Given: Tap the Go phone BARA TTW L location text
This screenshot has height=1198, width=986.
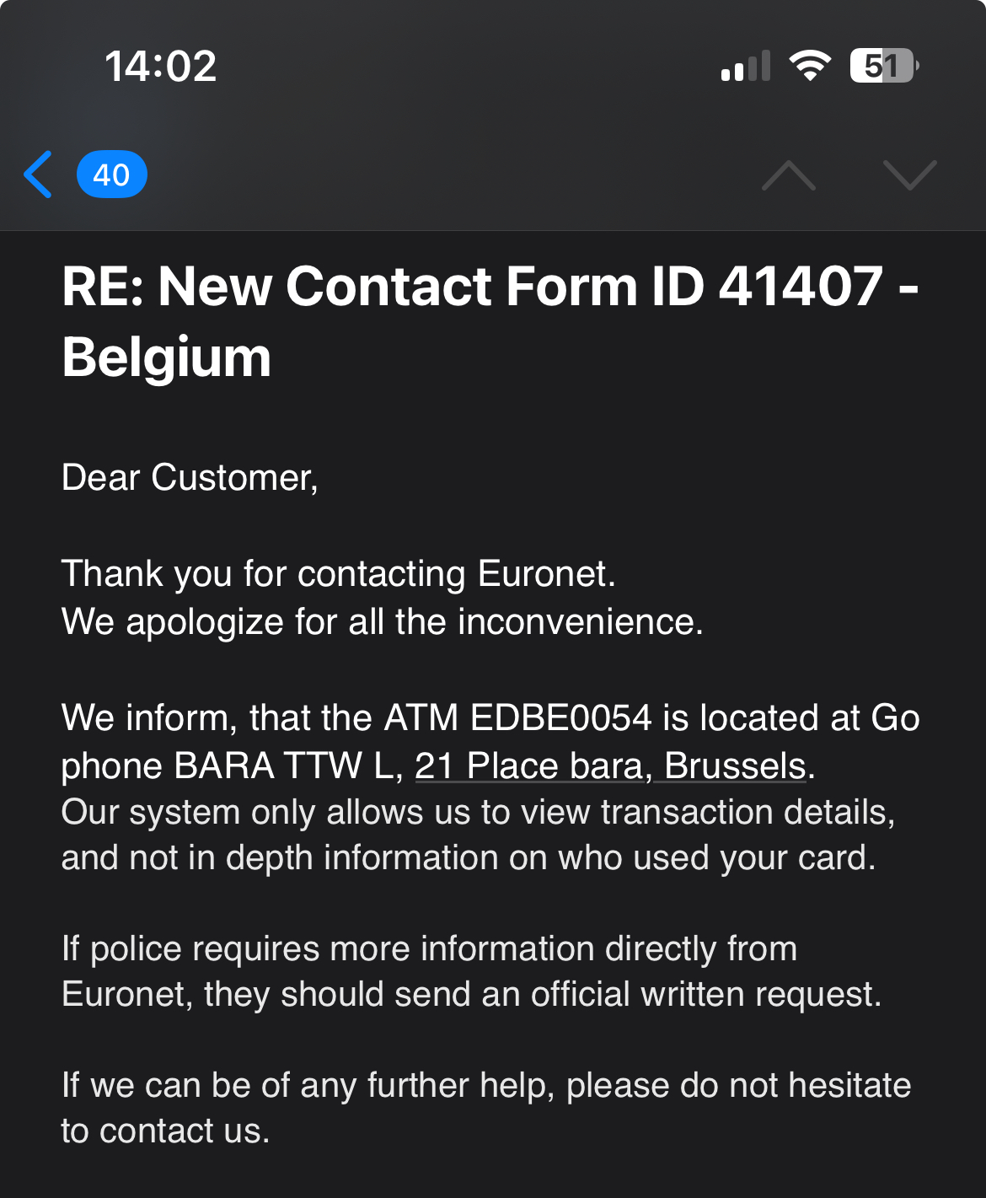Looking at the screenshot, I should tap(228, 766).
